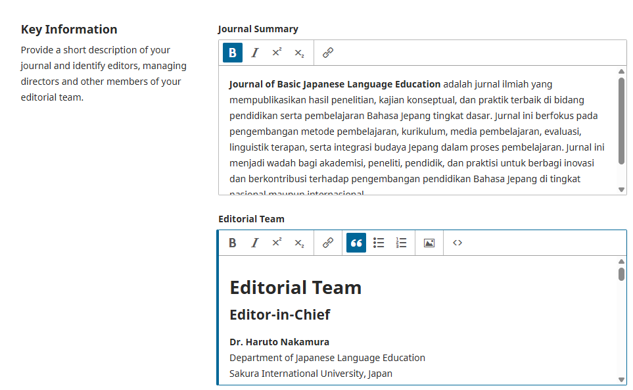Click Editorial Team scrollbar down arrow
Viewport: 633px width, 390px height.
[x=621, y=379]
